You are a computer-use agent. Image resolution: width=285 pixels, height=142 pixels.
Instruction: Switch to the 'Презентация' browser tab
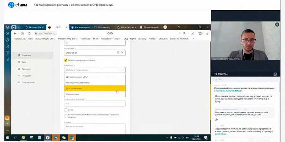(x=150, y=27)
